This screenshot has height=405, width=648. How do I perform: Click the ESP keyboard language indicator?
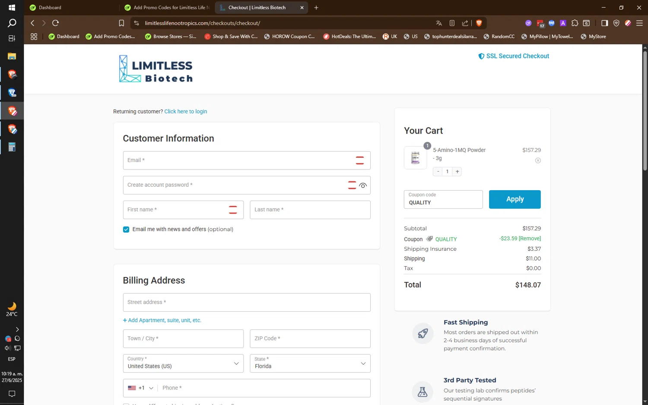coord(12,359)
